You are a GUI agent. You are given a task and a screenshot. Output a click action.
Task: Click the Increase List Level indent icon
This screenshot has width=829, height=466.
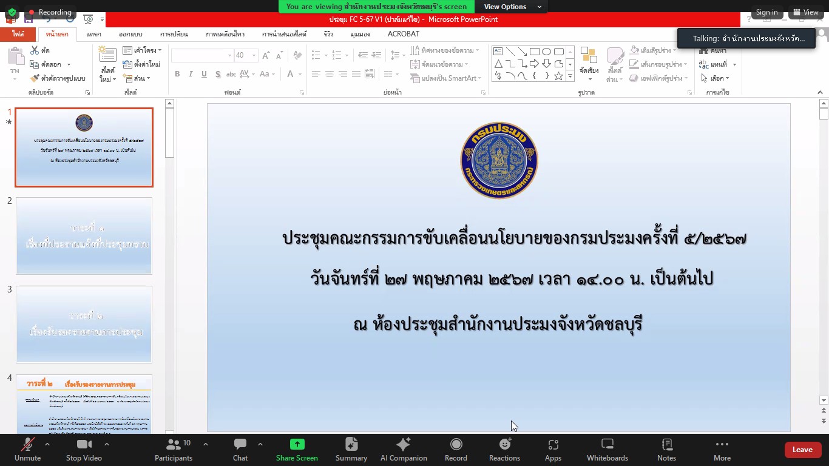click(x=377, y=55)
